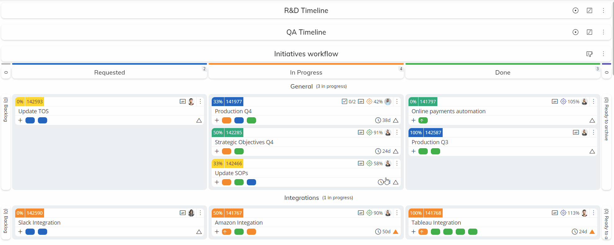
Task: Open card ID 141977
Action: 234,101
